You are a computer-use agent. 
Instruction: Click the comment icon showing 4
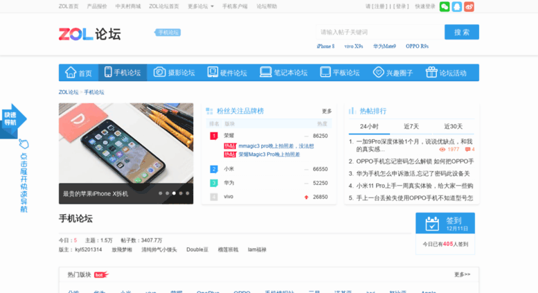[467, 150]
